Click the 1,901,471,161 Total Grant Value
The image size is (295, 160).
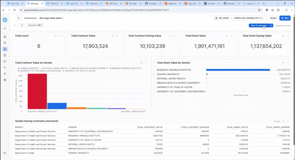click(x=209, y=46)
